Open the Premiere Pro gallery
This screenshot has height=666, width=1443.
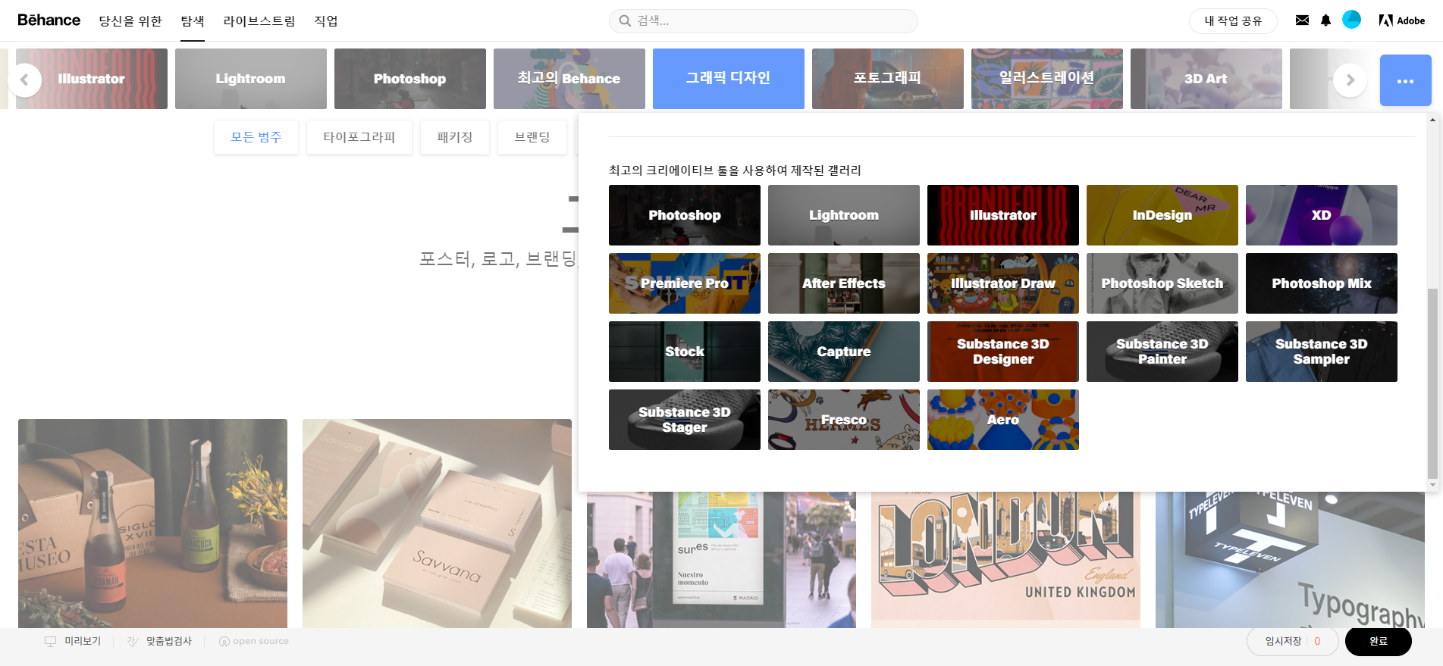(685, 283)
